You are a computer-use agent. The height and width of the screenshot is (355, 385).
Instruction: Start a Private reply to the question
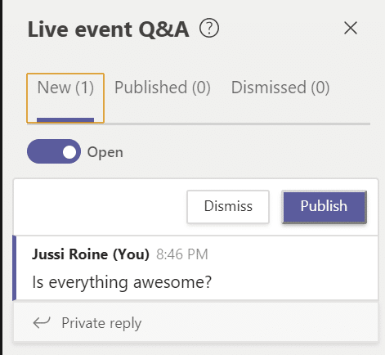click(x=101, y=323)
